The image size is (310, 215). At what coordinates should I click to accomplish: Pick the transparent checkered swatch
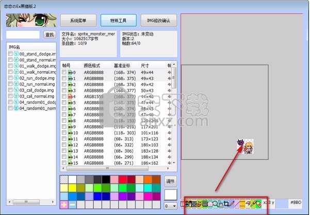click(x=64, y=179)
